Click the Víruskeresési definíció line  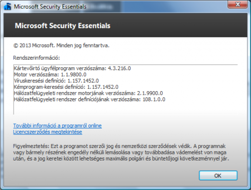[56, 81]
